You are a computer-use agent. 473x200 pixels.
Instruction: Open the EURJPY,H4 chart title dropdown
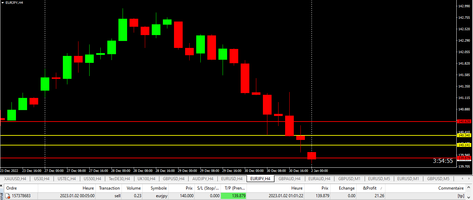pos(3,2)
